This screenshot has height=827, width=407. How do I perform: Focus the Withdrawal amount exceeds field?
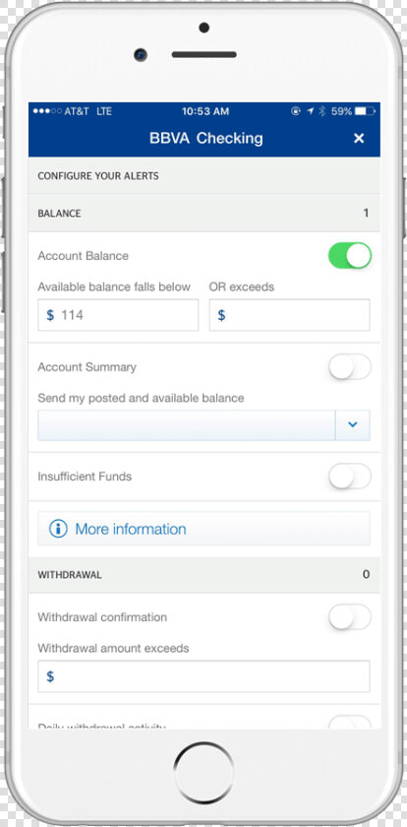pyautogui.click(x=203, y=676)
